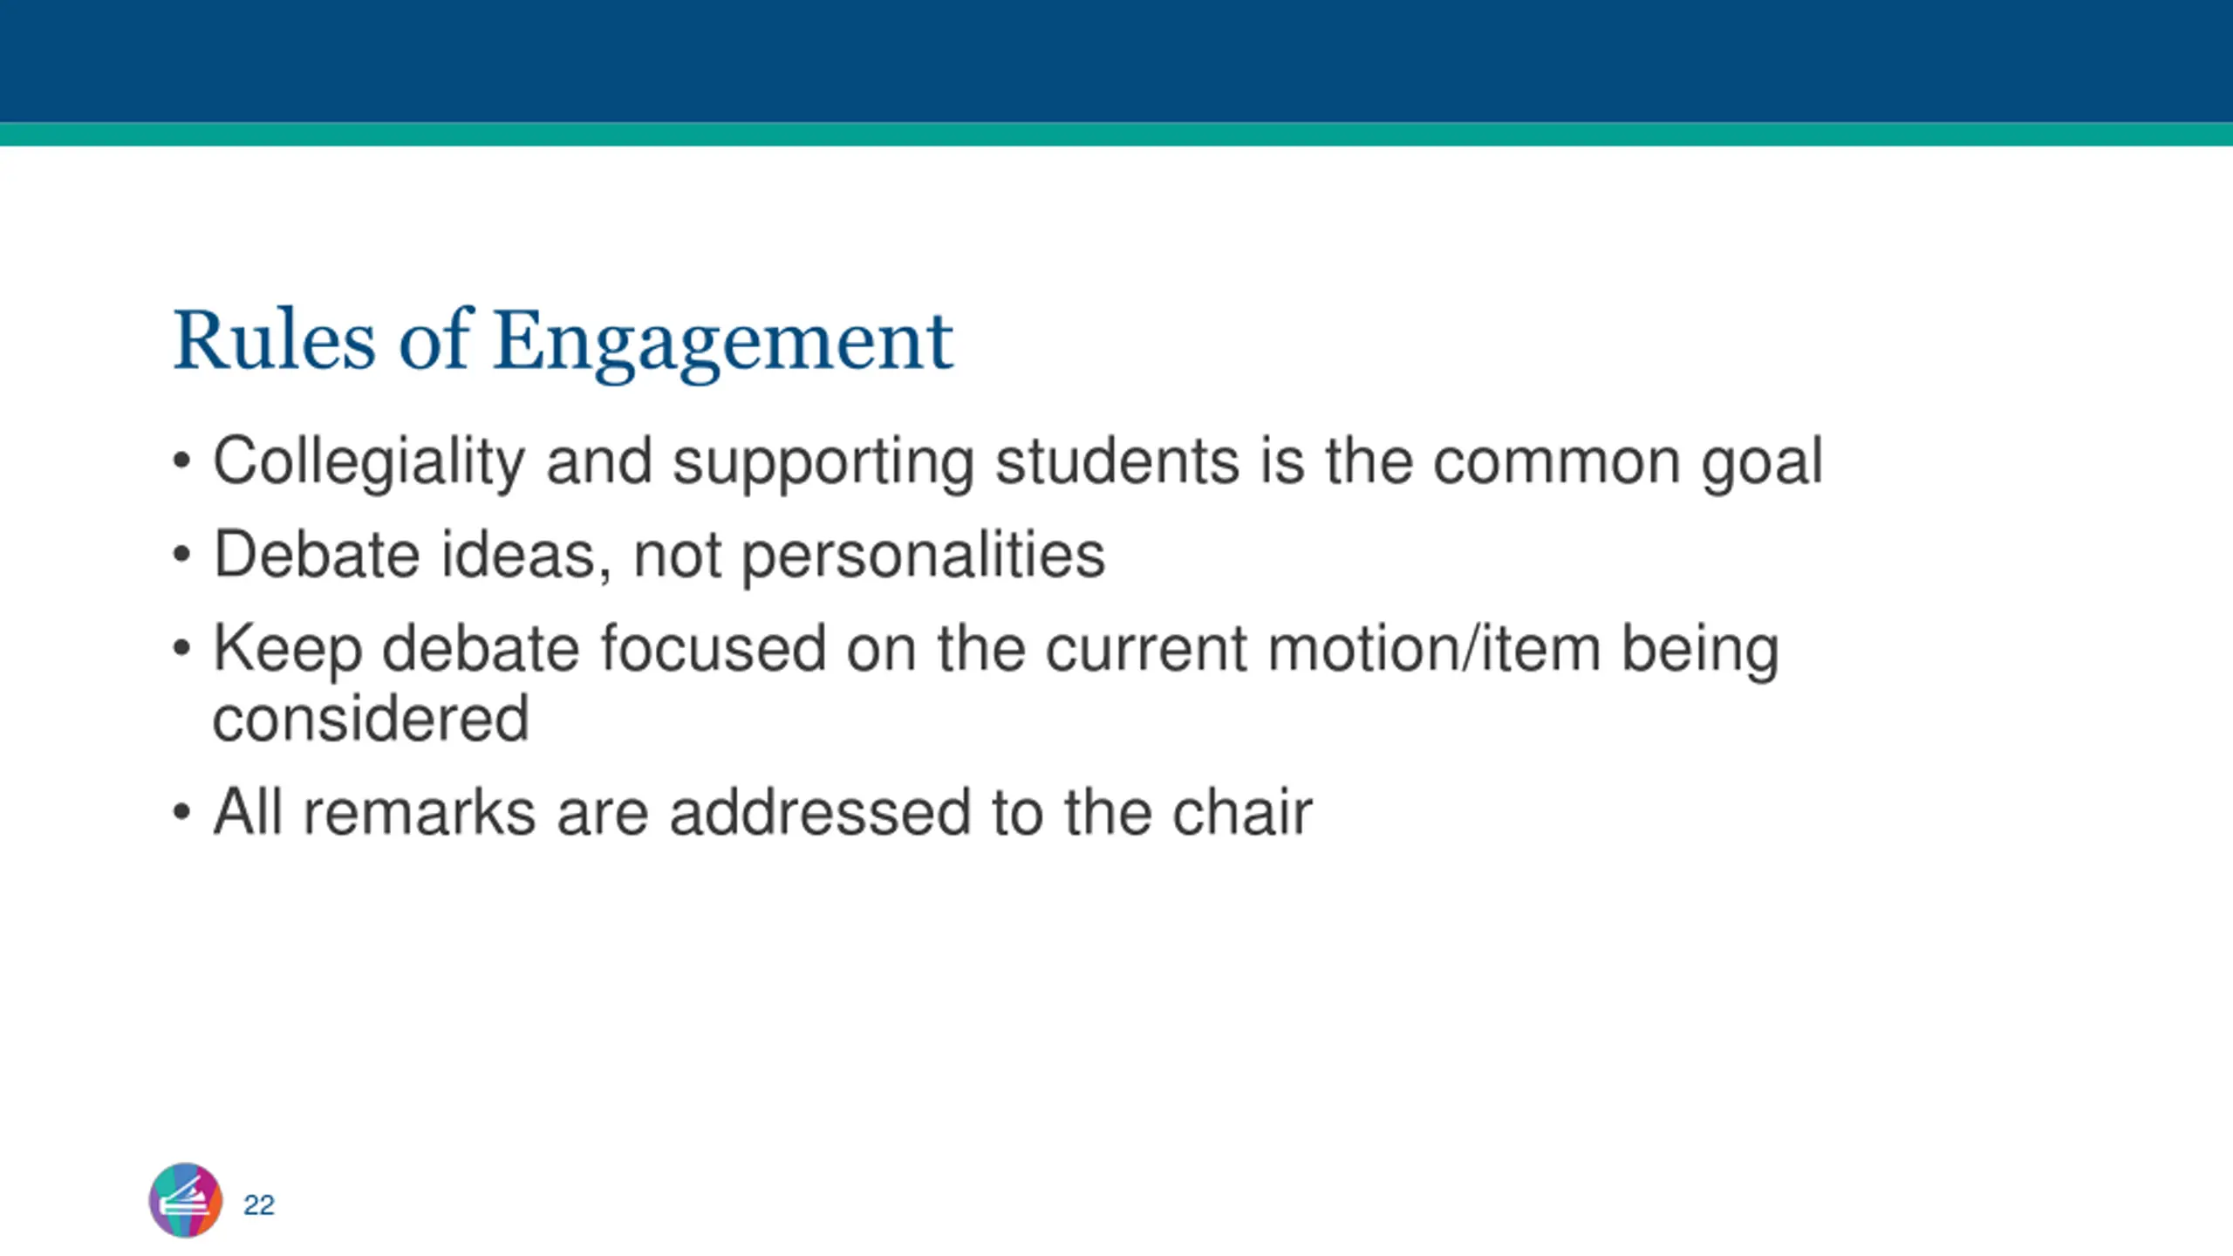The height and width of the screenshot is (1256, 2233).
Task: Click the teal stripe under the header
Action: point(1116,134)
